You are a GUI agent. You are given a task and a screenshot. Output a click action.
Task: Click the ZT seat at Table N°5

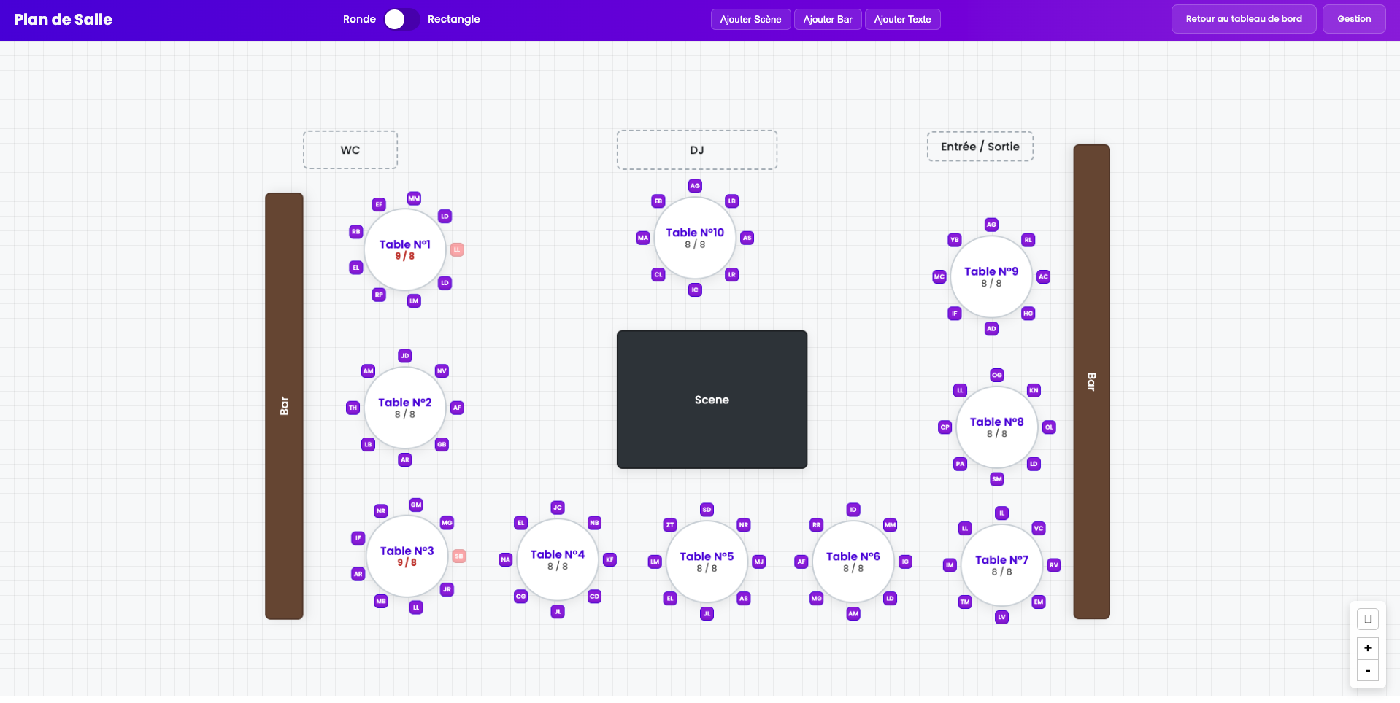(670, 525)
